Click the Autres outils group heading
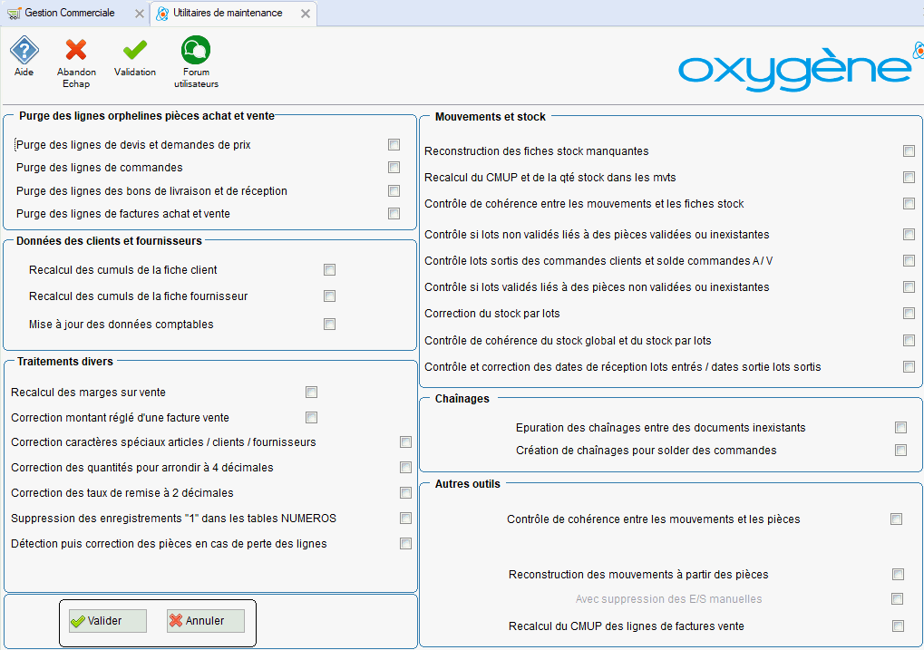 click(467, 484)
